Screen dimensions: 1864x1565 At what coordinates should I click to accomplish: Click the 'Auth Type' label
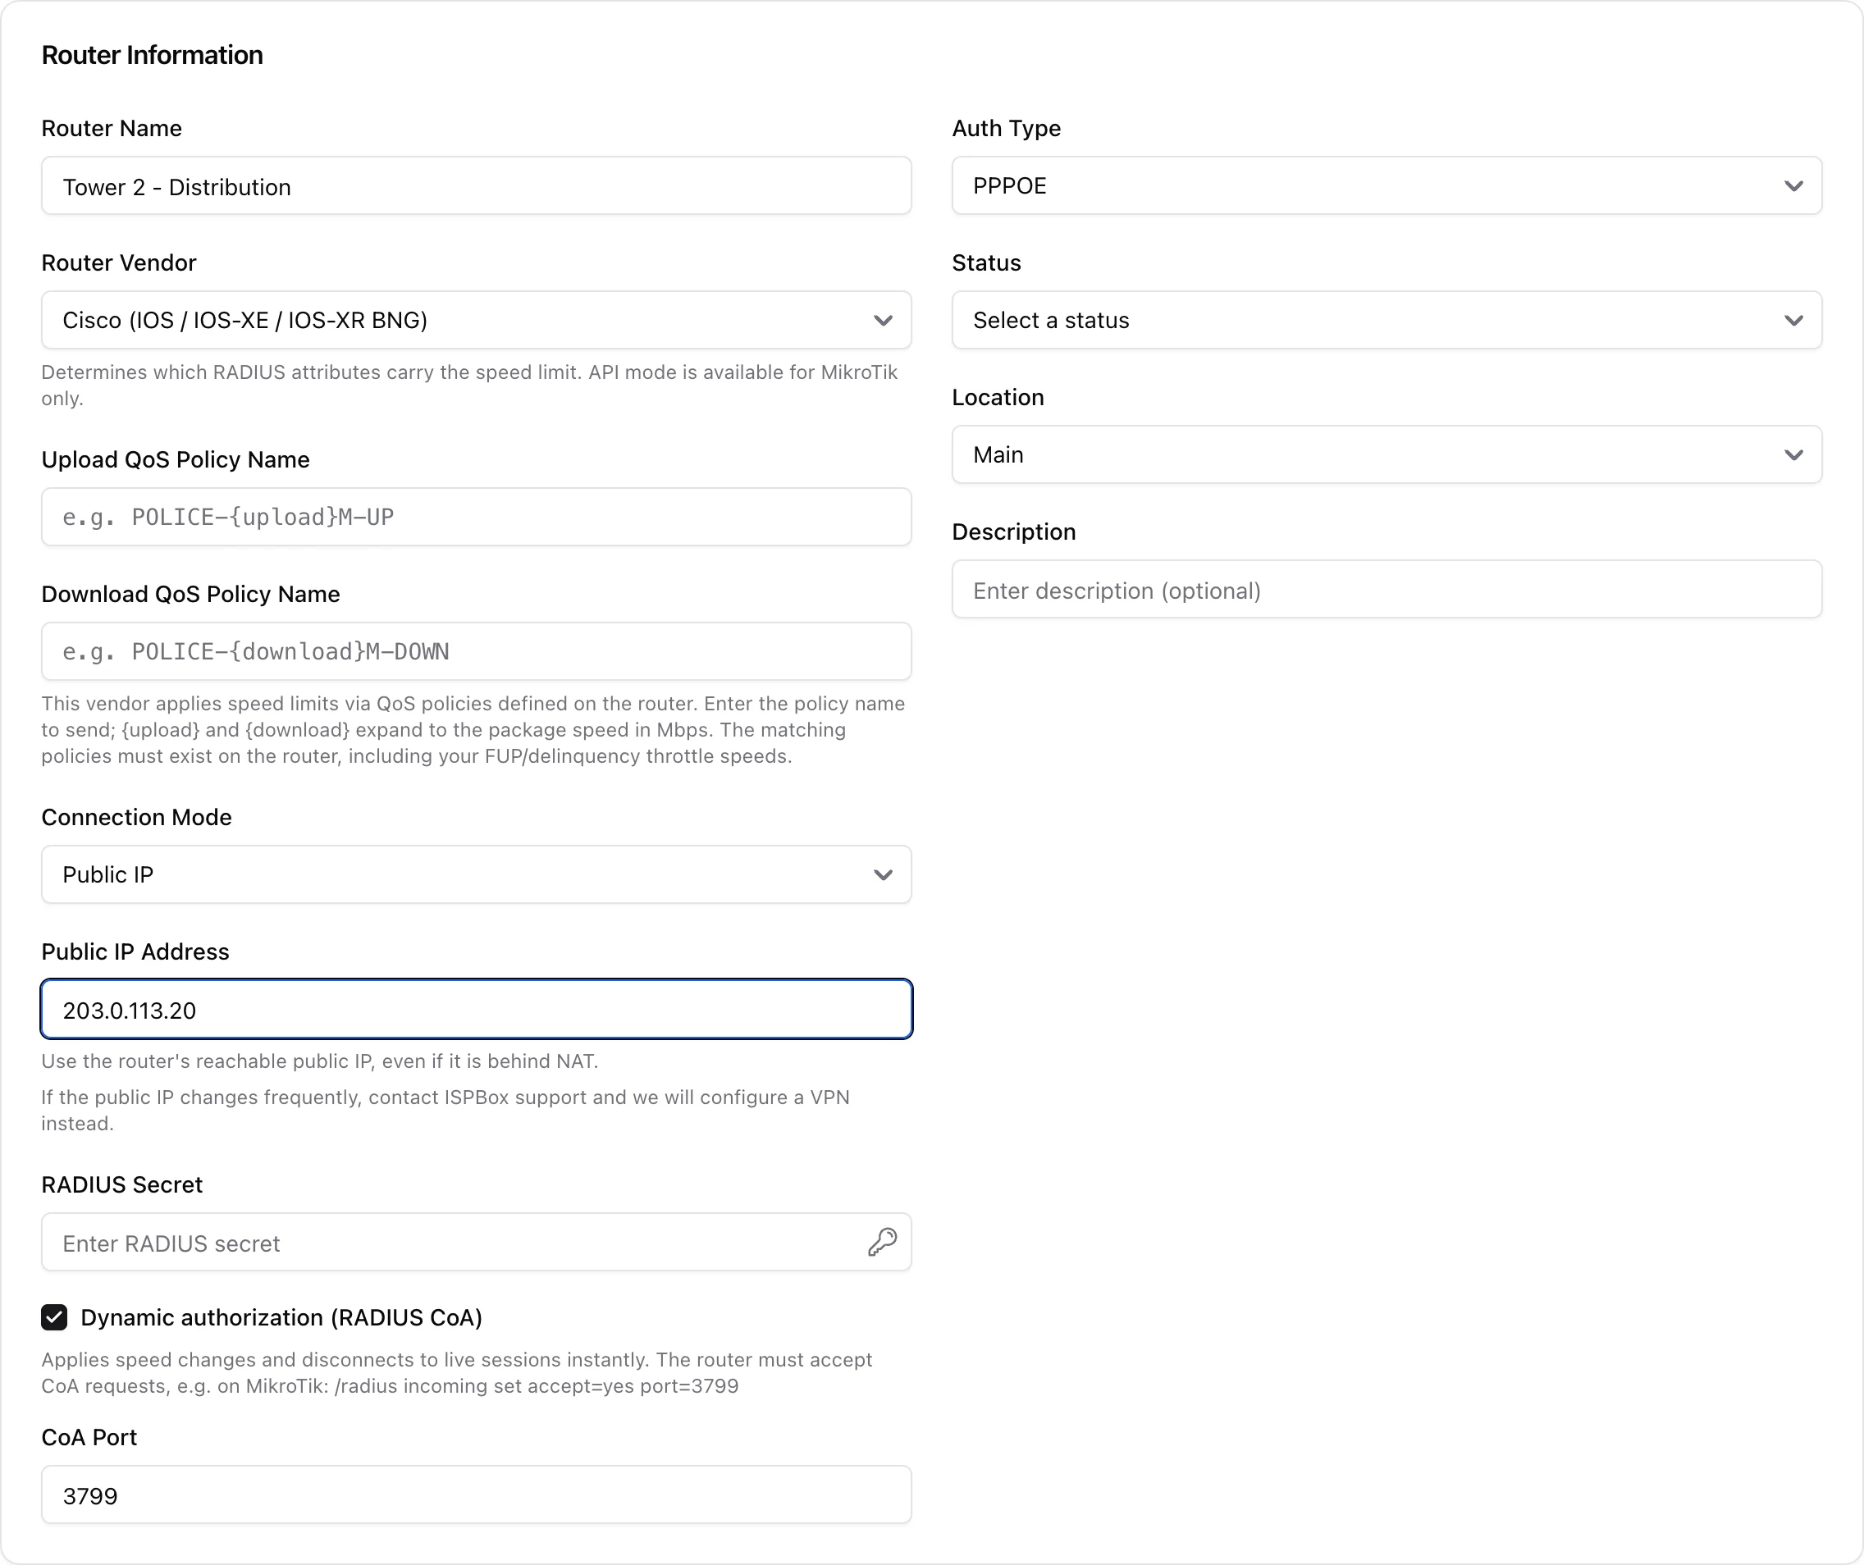pyautogui.click(x=1007, y=129)
